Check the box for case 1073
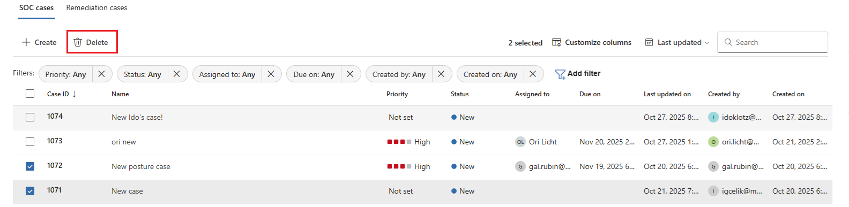Screen dimensions: 849x207 [30, 142]
